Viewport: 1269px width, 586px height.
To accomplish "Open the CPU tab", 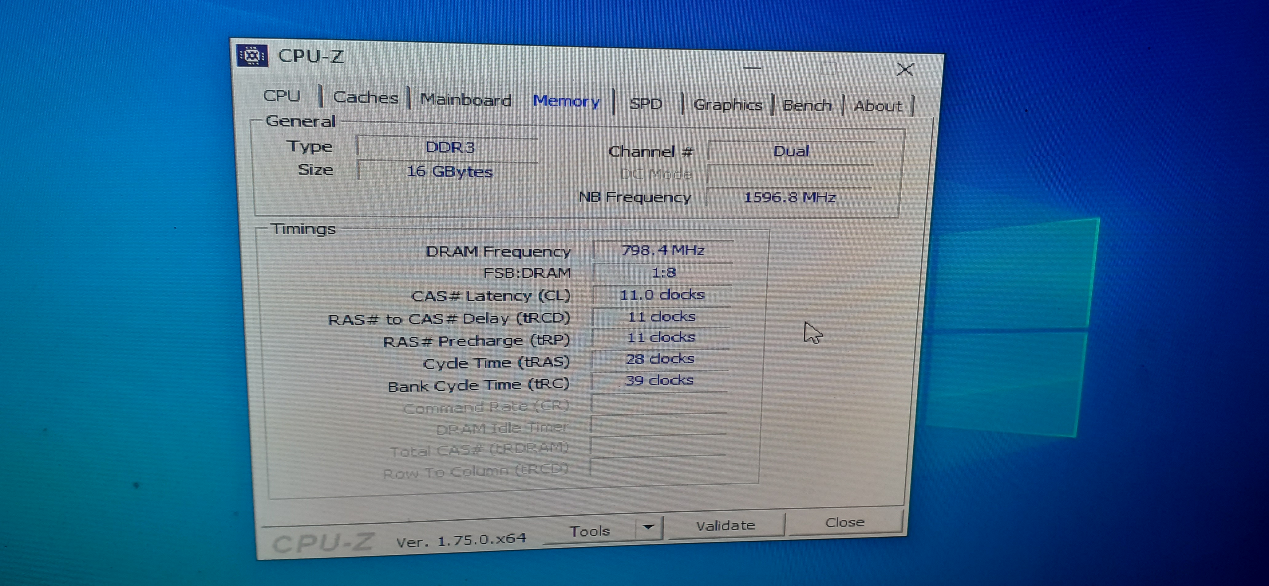I will tap(281, 96).
